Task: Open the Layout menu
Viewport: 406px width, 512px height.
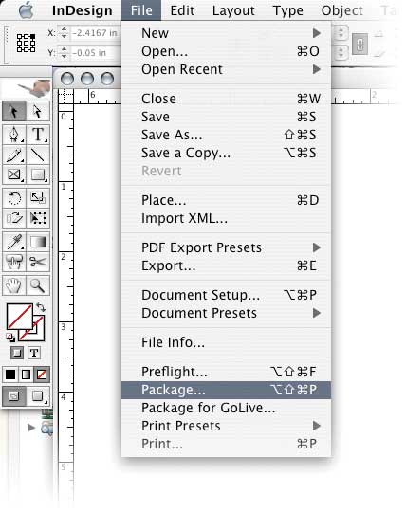Action: (x=233, y=10)
